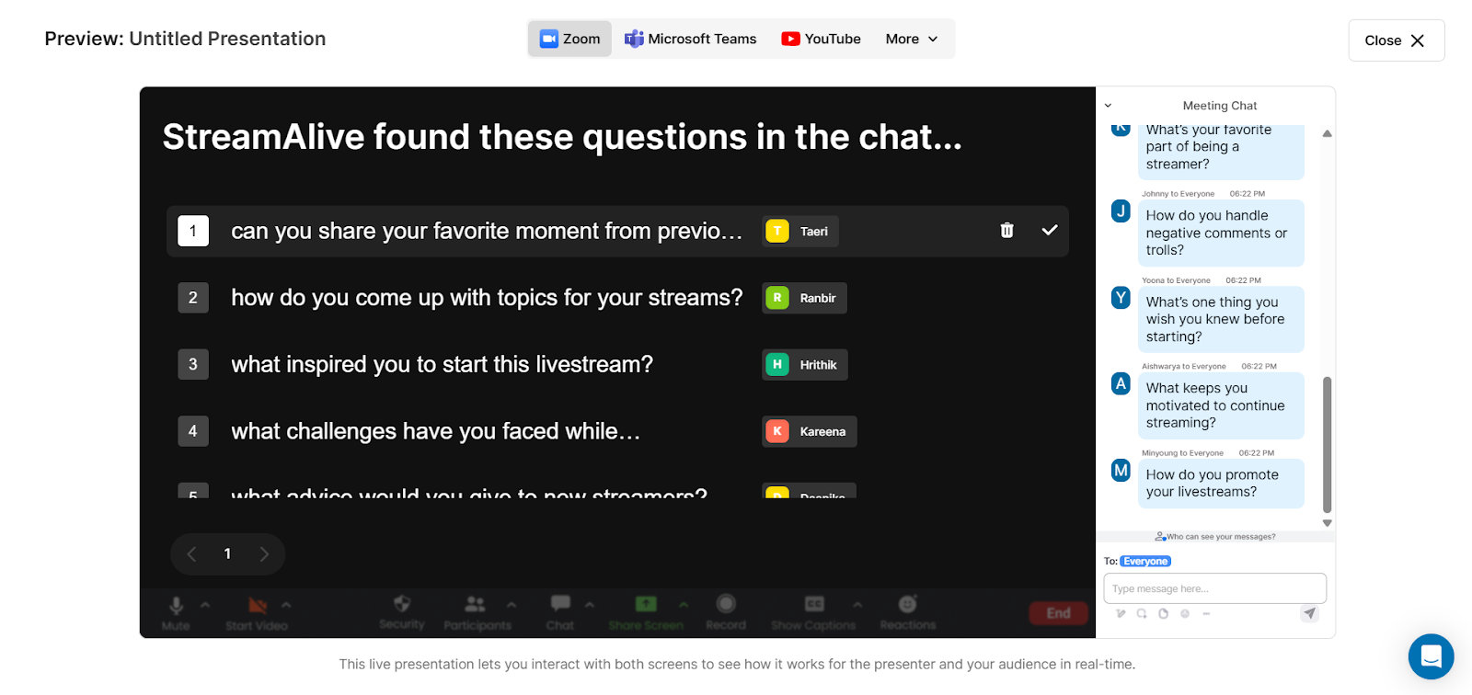This screenshot has width=1472, height=695.
Task: Click the Hrithik name tag
Action: click(x=805, y=365)
